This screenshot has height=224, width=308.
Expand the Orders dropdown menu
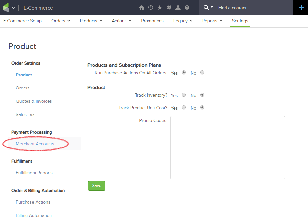click(61, 21)
